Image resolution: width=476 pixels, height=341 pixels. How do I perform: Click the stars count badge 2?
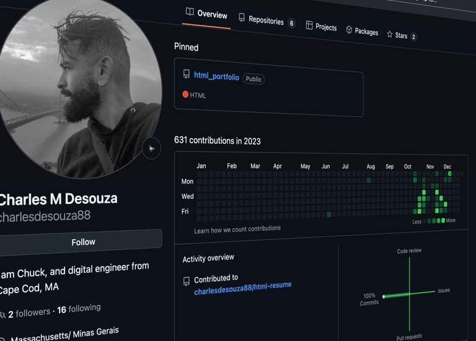413,37
